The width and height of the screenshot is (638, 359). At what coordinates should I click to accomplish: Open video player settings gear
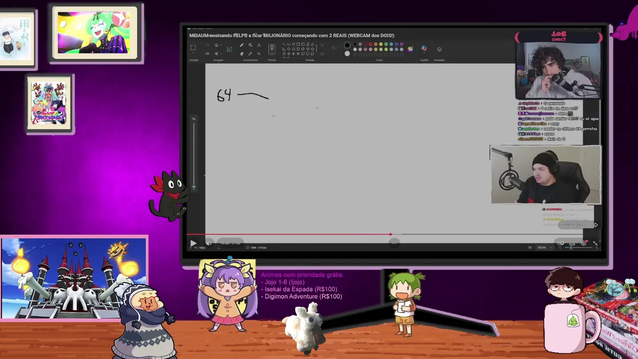tap(584, 243)
